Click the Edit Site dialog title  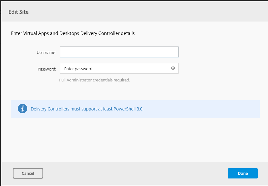[x=18, y=12]
